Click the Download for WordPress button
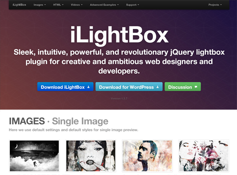The width and height of the screenshot is (237, 175). (x=129, y=87)
